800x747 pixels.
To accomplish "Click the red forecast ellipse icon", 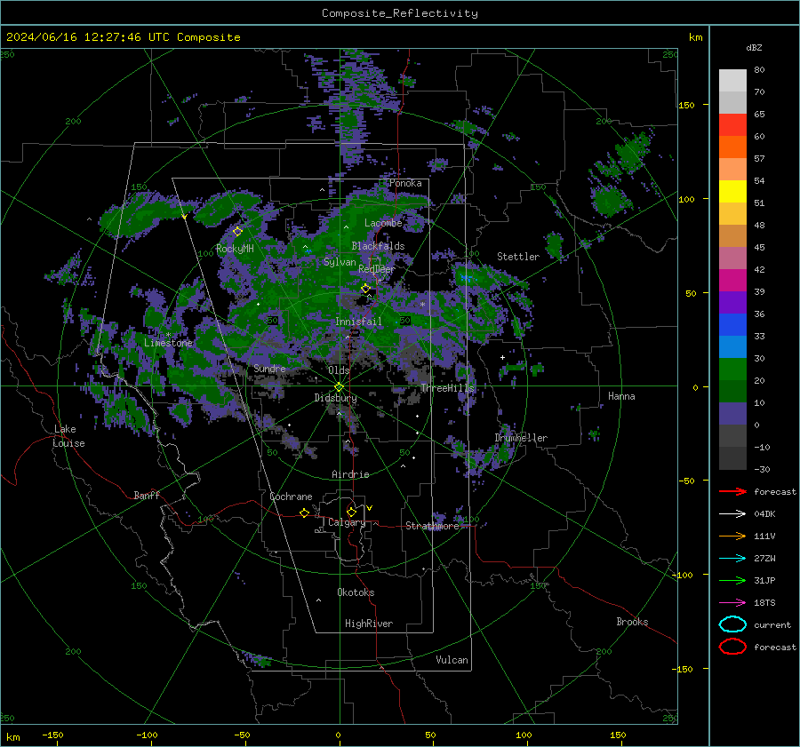I will pyautogui.click(x=732, y=647).
